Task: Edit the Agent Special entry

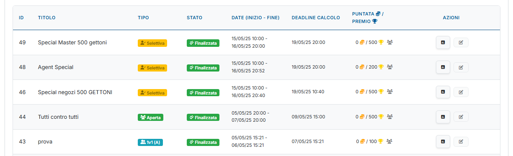Action: pos(461,67)
